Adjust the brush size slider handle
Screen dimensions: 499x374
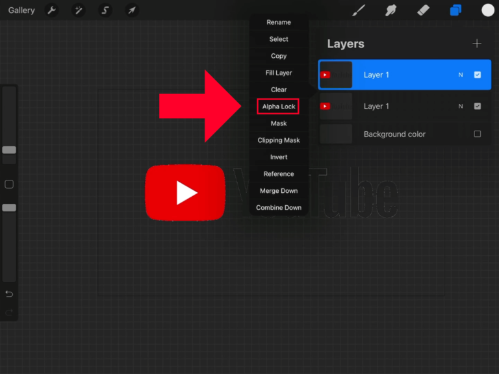tap(9, 150)
